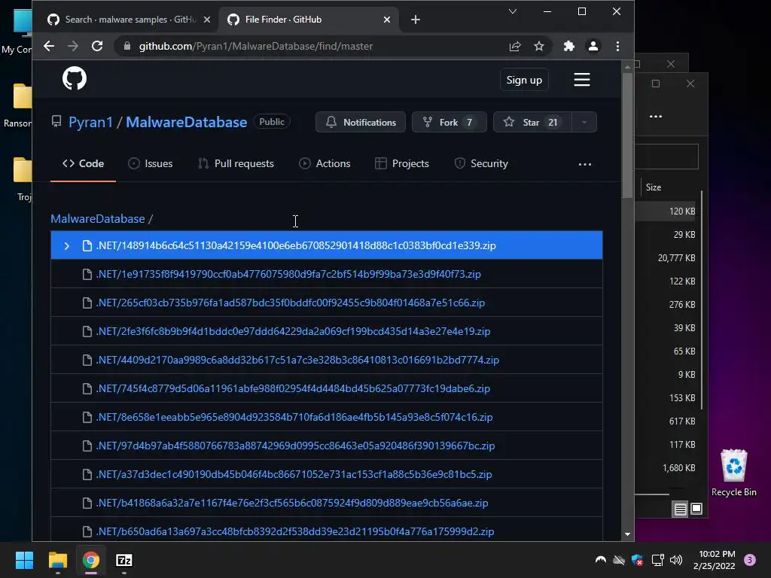This screenshot has width=771, height=578.
Task: Open file .NET/265cf03cb735b976...zip
Action: (327, 303)
